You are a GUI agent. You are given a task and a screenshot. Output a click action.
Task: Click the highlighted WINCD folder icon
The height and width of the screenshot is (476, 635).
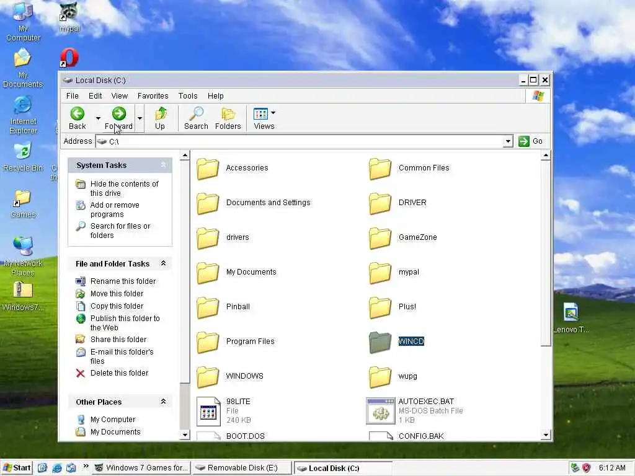click(x=380, y=342)
